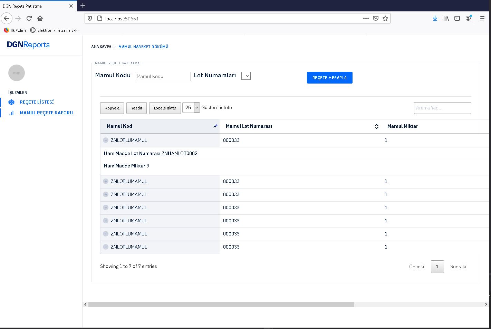Screen dimensions: 491x329
Task: Open the Firefox account avatar icon
Action: [x=469, y=18]
